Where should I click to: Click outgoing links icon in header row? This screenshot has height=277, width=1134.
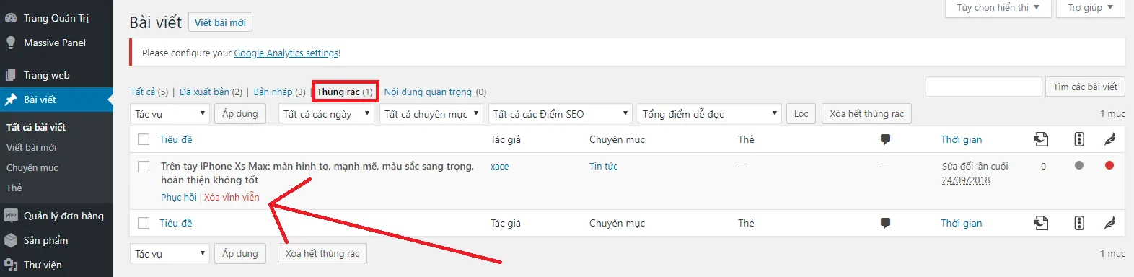pyautogui.click(x=1041, y=139)
